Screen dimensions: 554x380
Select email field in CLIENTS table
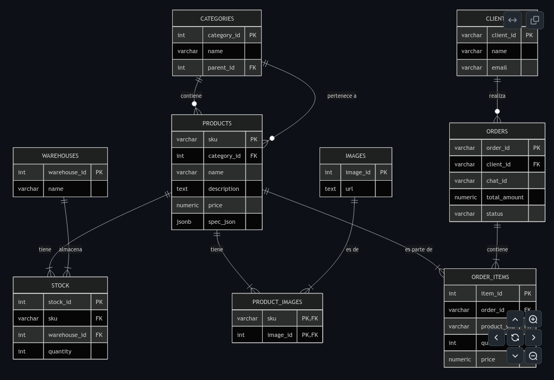[x=497, y=67]
